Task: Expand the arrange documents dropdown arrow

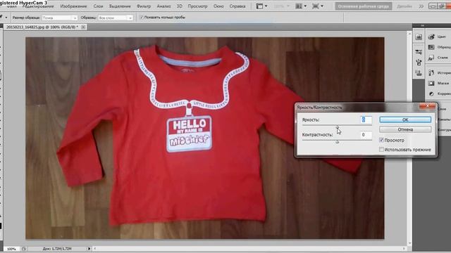Action: [305, 6]
